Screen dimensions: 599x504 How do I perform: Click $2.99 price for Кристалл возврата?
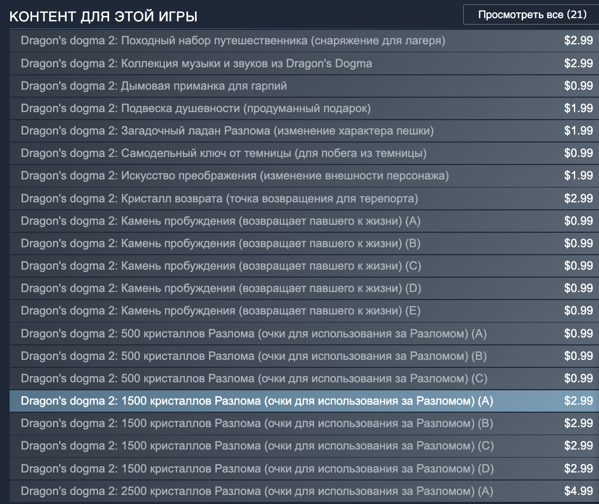pos(578,199)
